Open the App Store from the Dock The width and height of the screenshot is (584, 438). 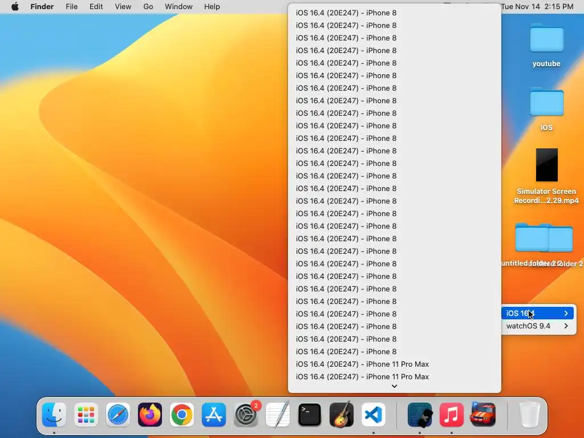pos(214,415)
